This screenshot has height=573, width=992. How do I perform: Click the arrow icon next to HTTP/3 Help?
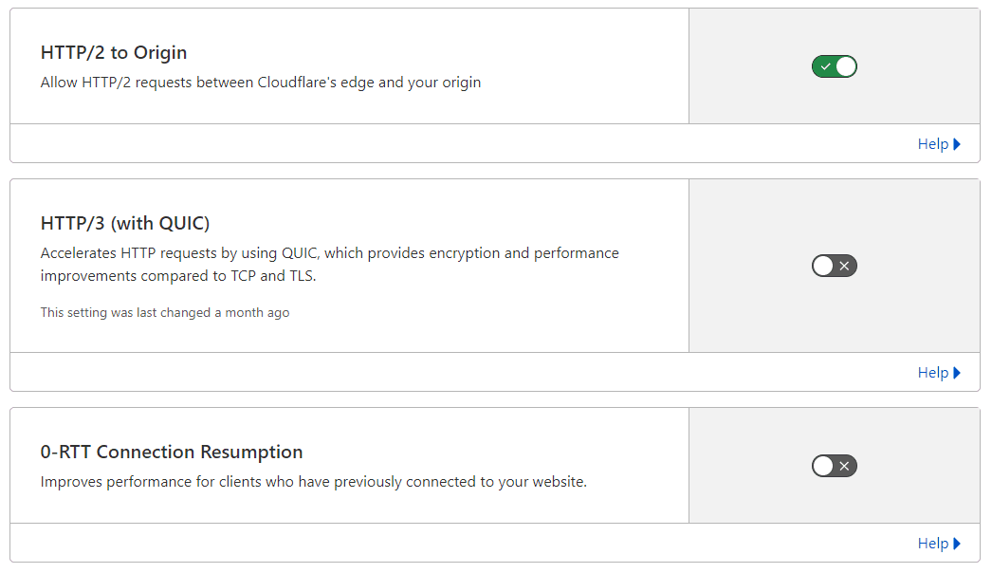958,372
